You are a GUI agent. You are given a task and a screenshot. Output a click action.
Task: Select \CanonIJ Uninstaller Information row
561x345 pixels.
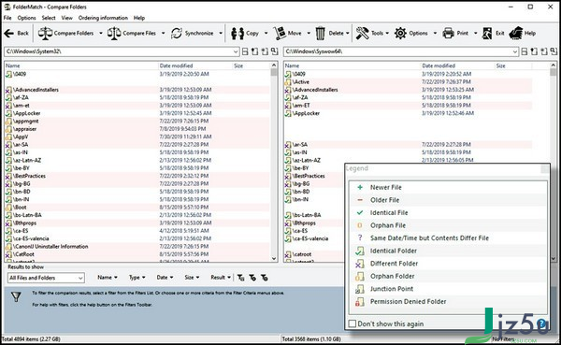pyautogui.click(x=137, y=247)
